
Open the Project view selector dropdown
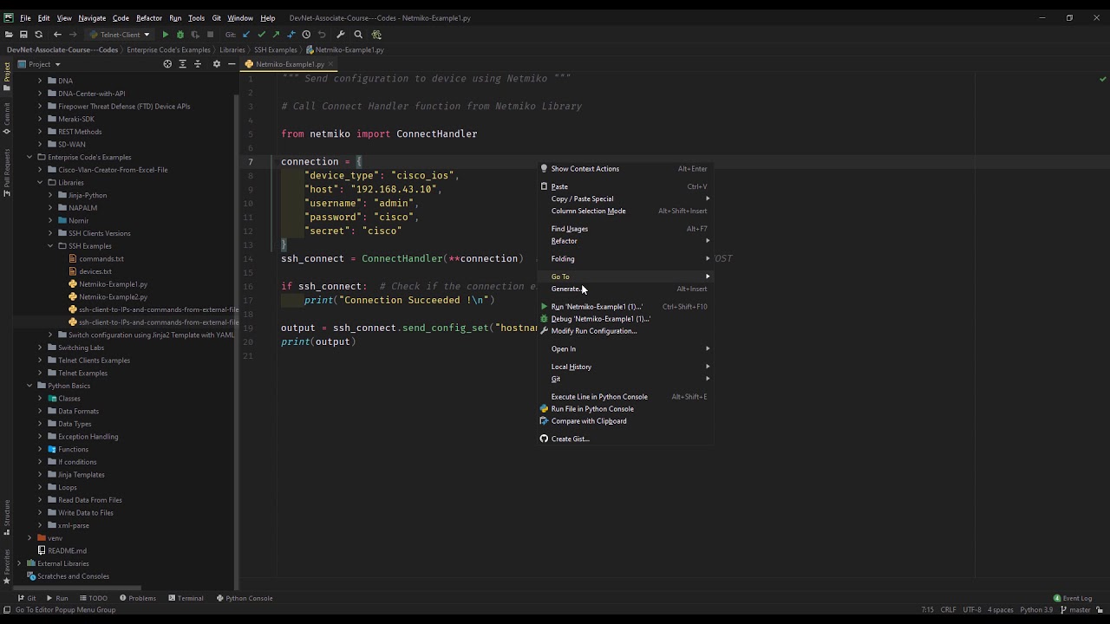(39, 64)
